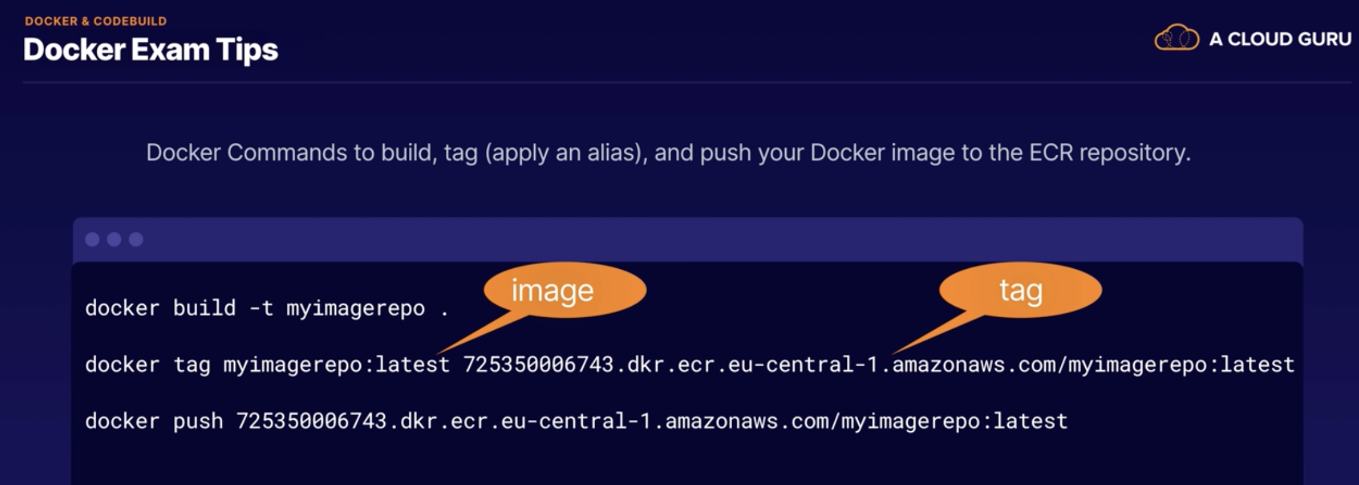
Task: Click the orange image callout bubble
Action: tap(564, 290)
